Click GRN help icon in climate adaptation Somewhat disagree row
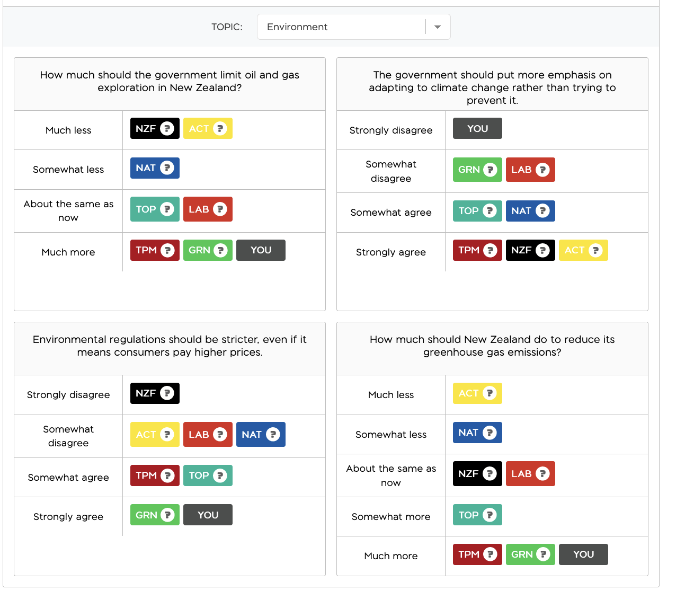676x599 pixels. pyautogui.click(x=490, y=170)
